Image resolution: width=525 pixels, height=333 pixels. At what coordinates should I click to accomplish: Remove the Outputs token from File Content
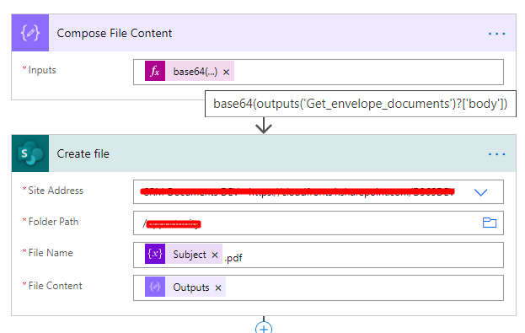coord(218,287)
